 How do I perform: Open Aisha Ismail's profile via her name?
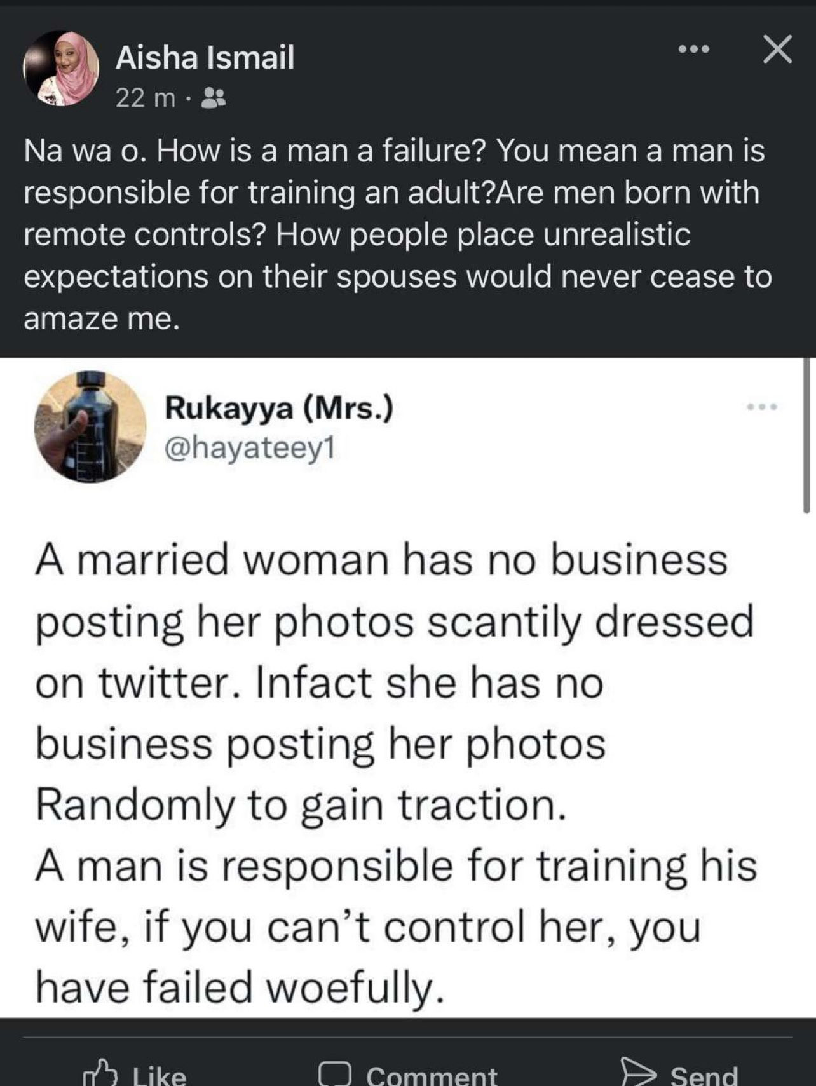click(x=205, y=58)
